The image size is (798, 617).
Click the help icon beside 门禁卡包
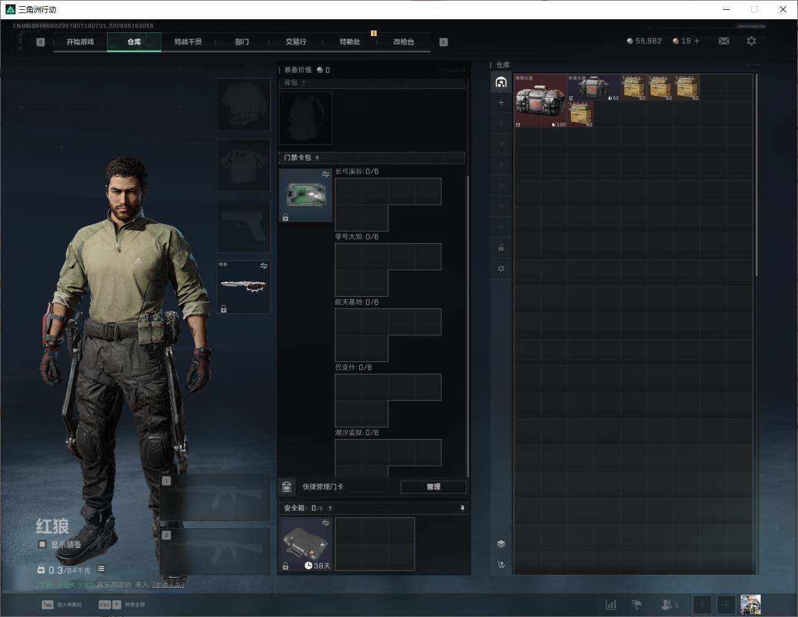[317, 158]
